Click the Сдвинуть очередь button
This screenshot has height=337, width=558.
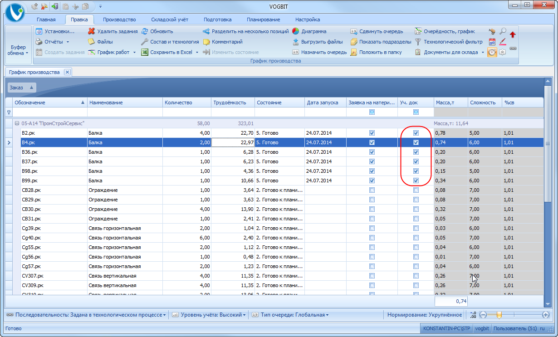[376, 31]
